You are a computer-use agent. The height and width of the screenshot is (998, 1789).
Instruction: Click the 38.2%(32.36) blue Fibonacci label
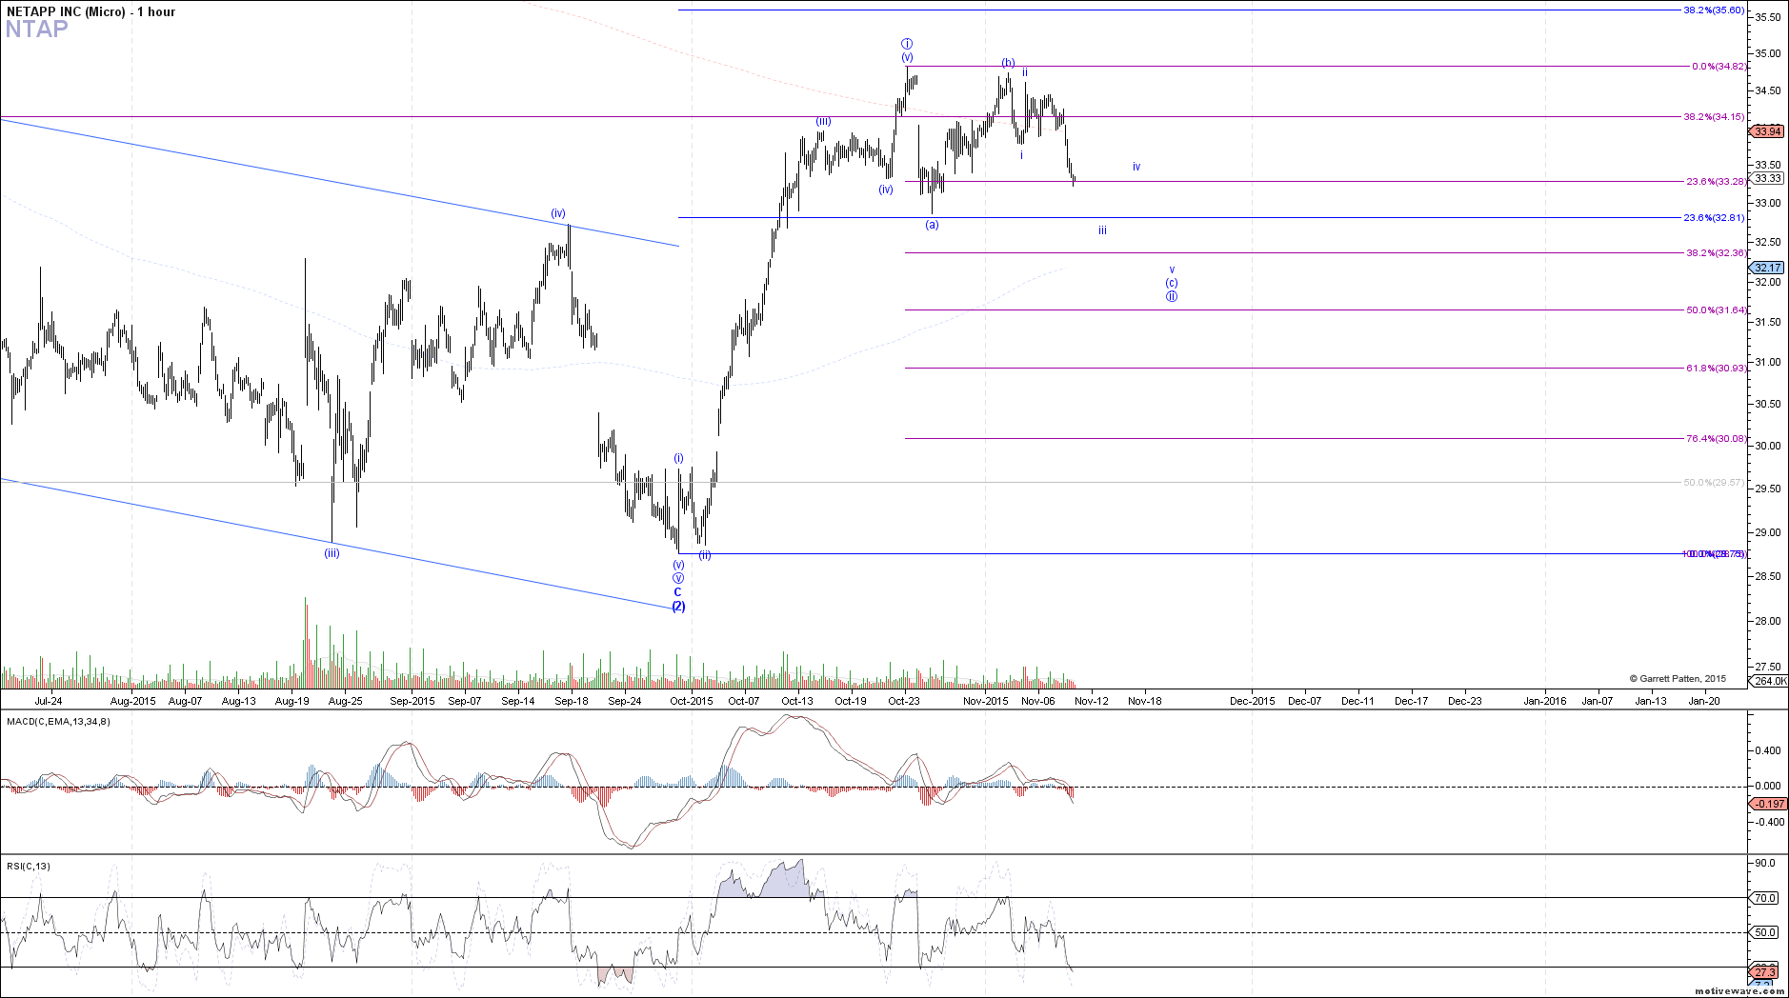(x=1717, y=253)
